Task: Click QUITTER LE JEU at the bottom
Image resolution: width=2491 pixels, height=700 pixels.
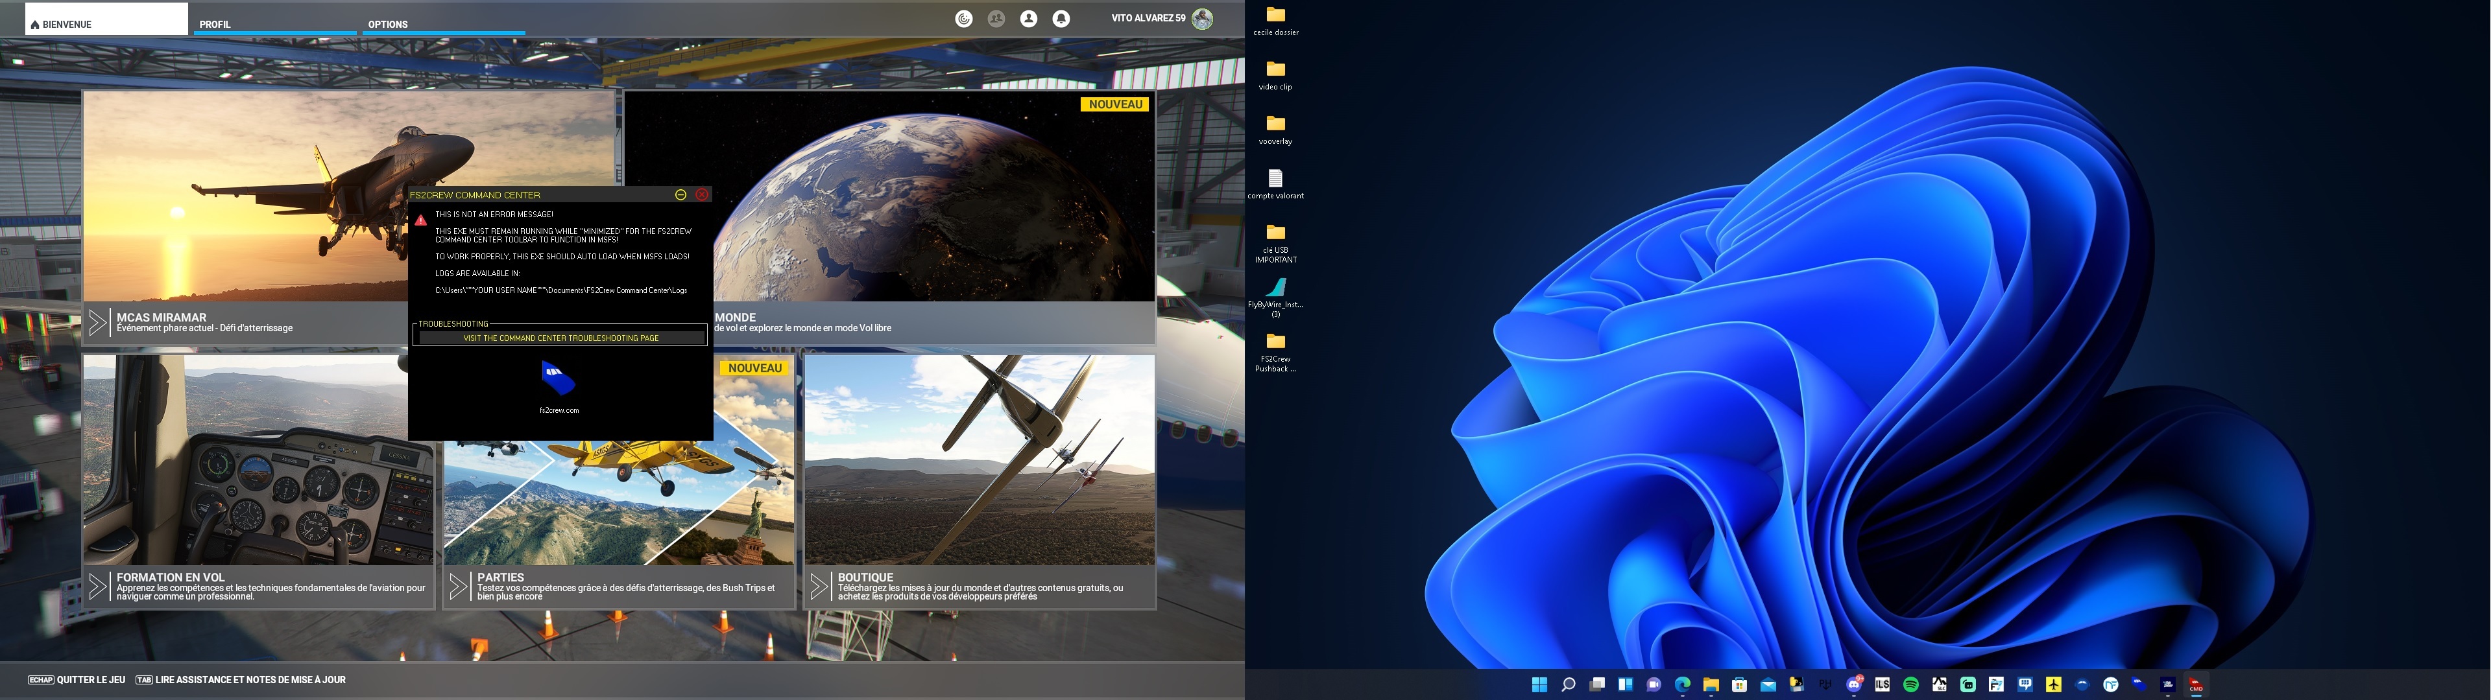Action: 77,680
